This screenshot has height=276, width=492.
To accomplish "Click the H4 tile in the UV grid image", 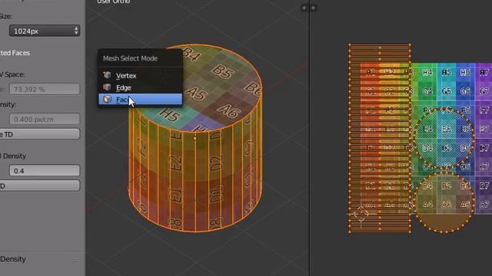I will 427,73.
